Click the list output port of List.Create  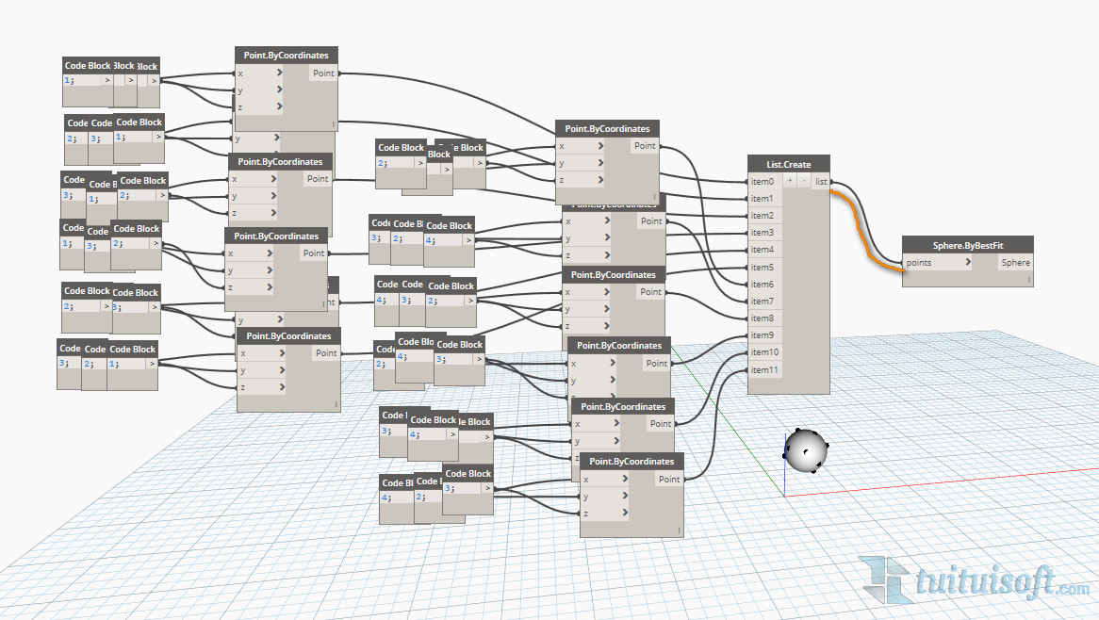click(821, 181)
